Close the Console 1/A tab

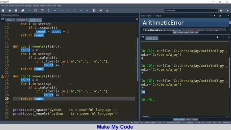pyautogui.click(x=157, y=38)
